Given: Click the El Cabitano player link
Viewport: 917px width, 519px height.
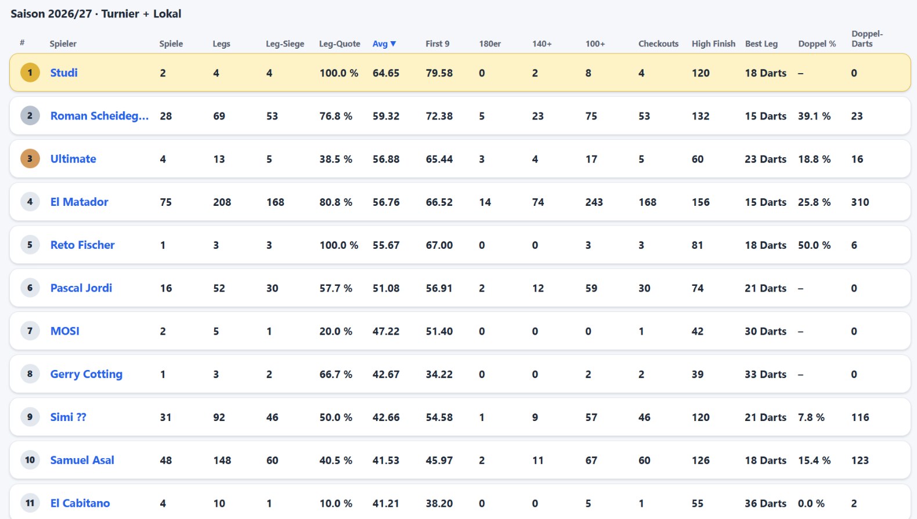Looking at the screenshot, I should [80, 503].
